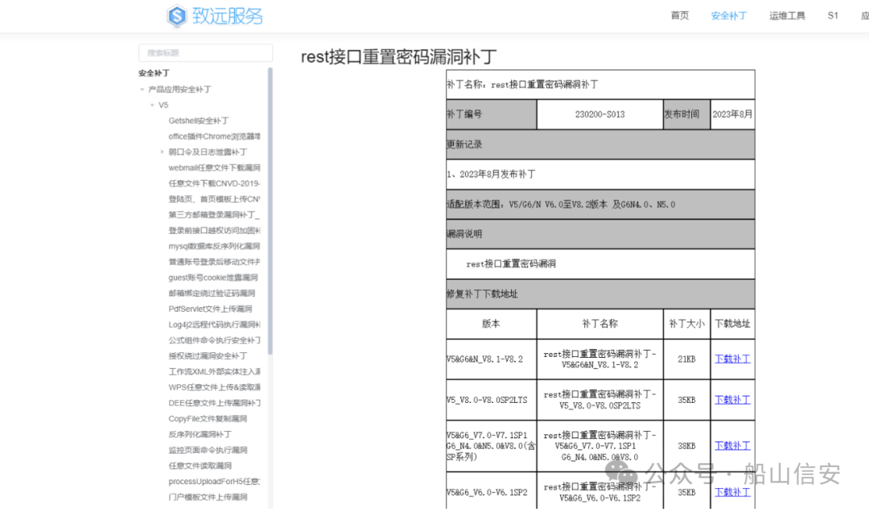This screenshot has width=869, height=509.
Task: Select DEE任意文件上传漏洞补丁 item
Action: coord(215,403)
